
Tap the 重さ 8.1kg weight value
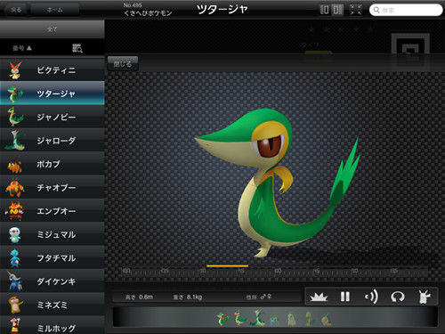coord(188,297)
